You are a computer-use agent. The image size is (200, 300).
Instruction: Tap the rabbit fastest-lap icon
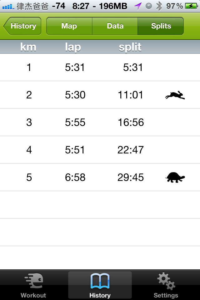[x=175, y=95]
